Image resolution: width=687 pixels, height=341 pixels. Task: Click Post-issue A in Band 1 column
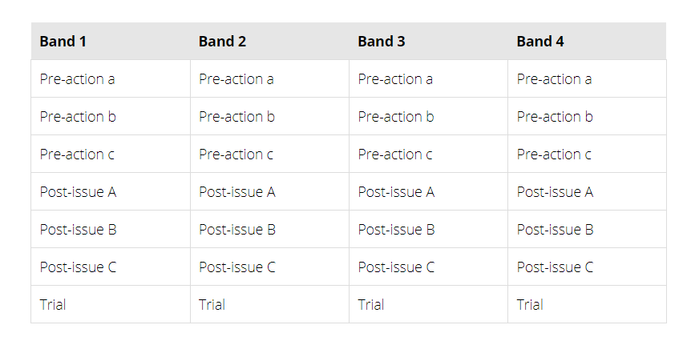pos(79,192)
